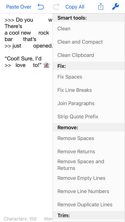Open the share sheet icon

pyautogui.click(x=101, y=7)
